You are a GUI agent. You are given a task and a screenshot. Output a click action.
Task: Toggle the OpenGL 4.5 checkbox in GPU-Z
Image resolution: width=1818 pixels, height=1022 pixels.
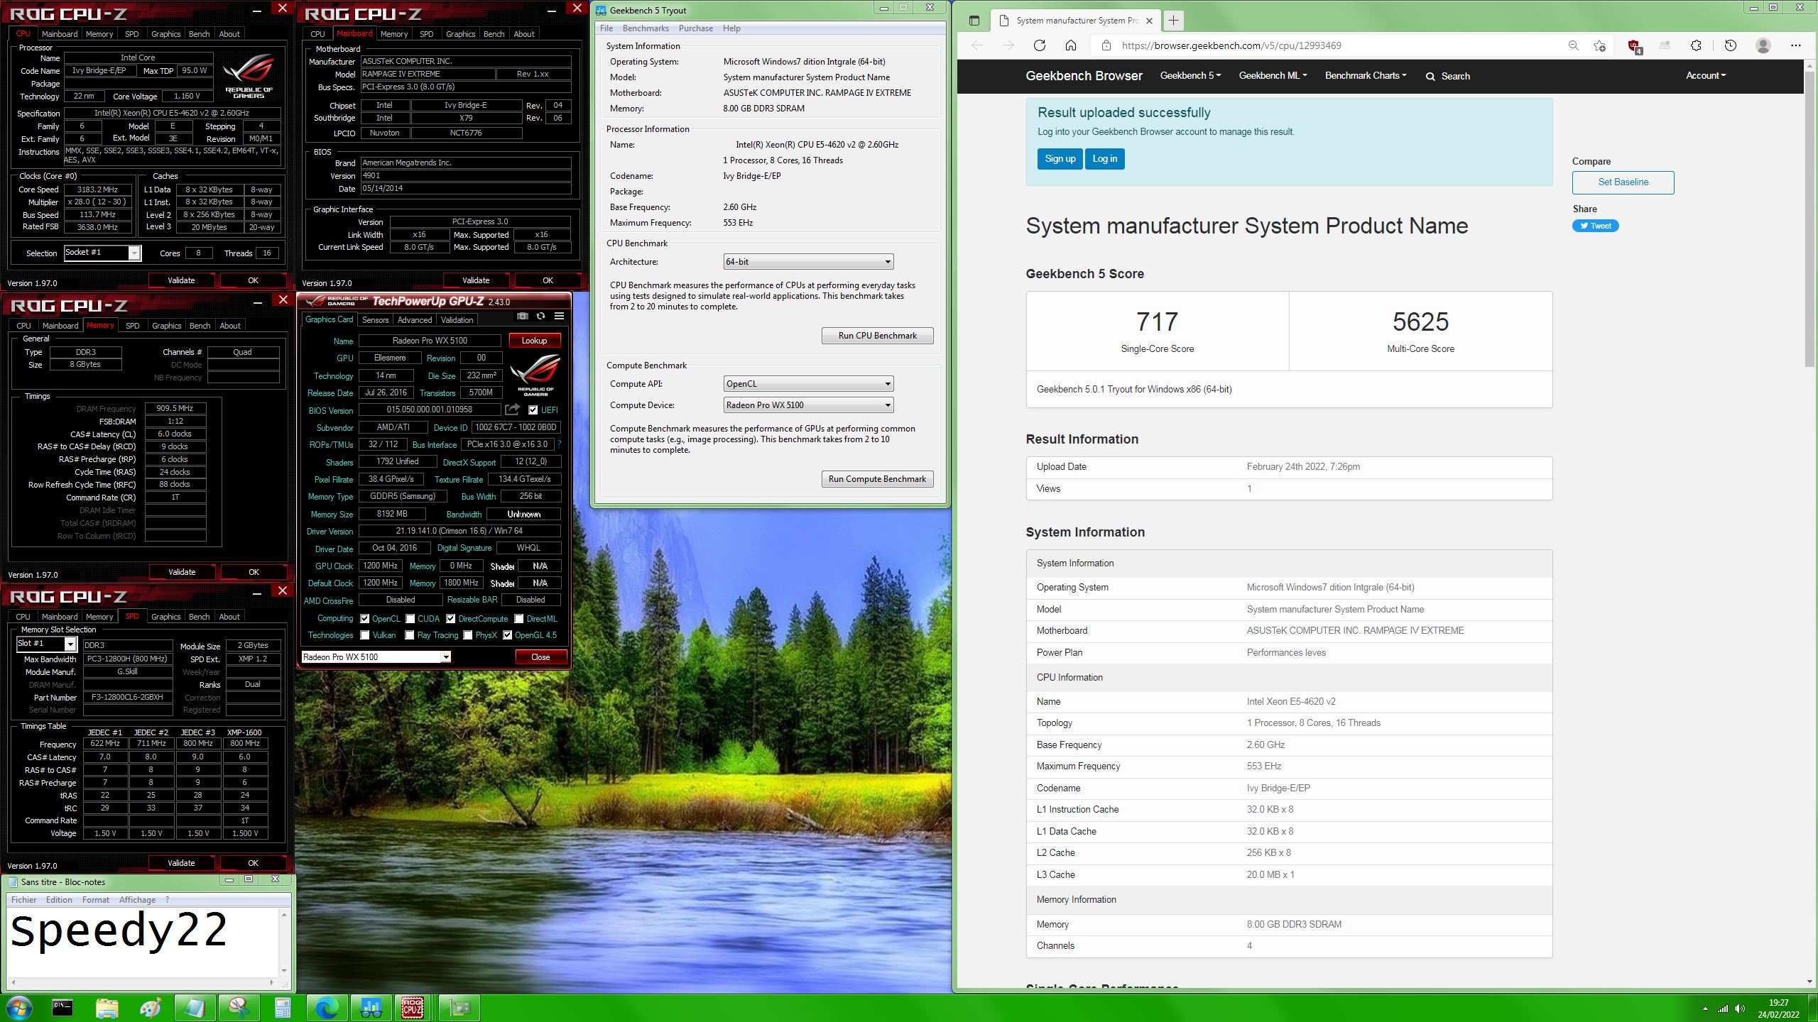(508, 635)
